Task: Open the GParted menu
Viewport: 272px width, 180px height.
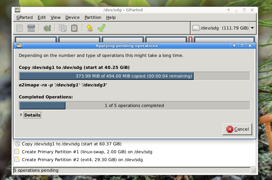Action: tap(24, 17)
